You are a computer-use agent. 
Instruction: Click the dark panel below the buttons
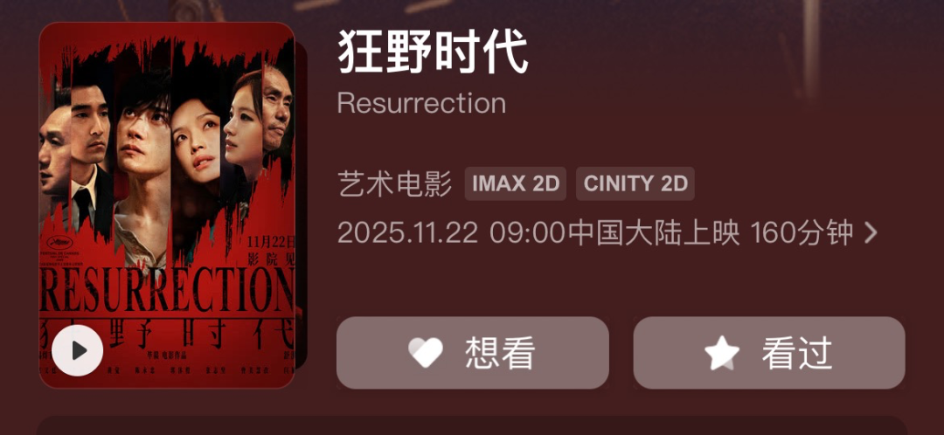[x=472, y=425]
